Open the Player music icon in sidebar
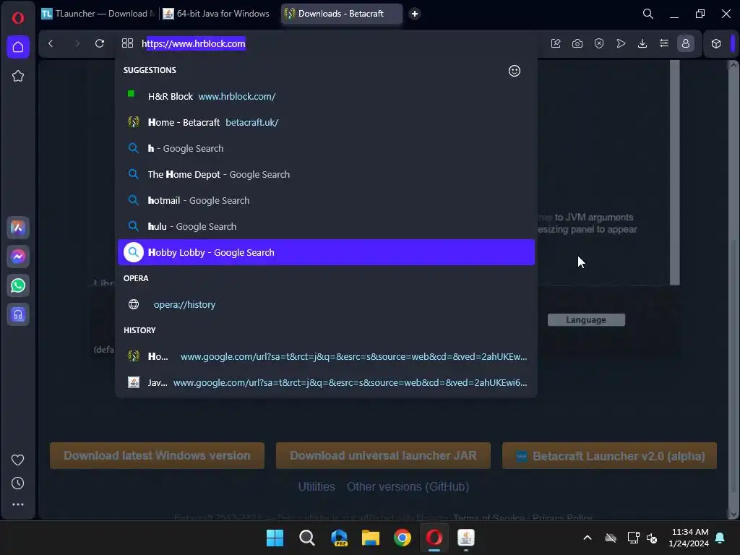 coord(18,314)
